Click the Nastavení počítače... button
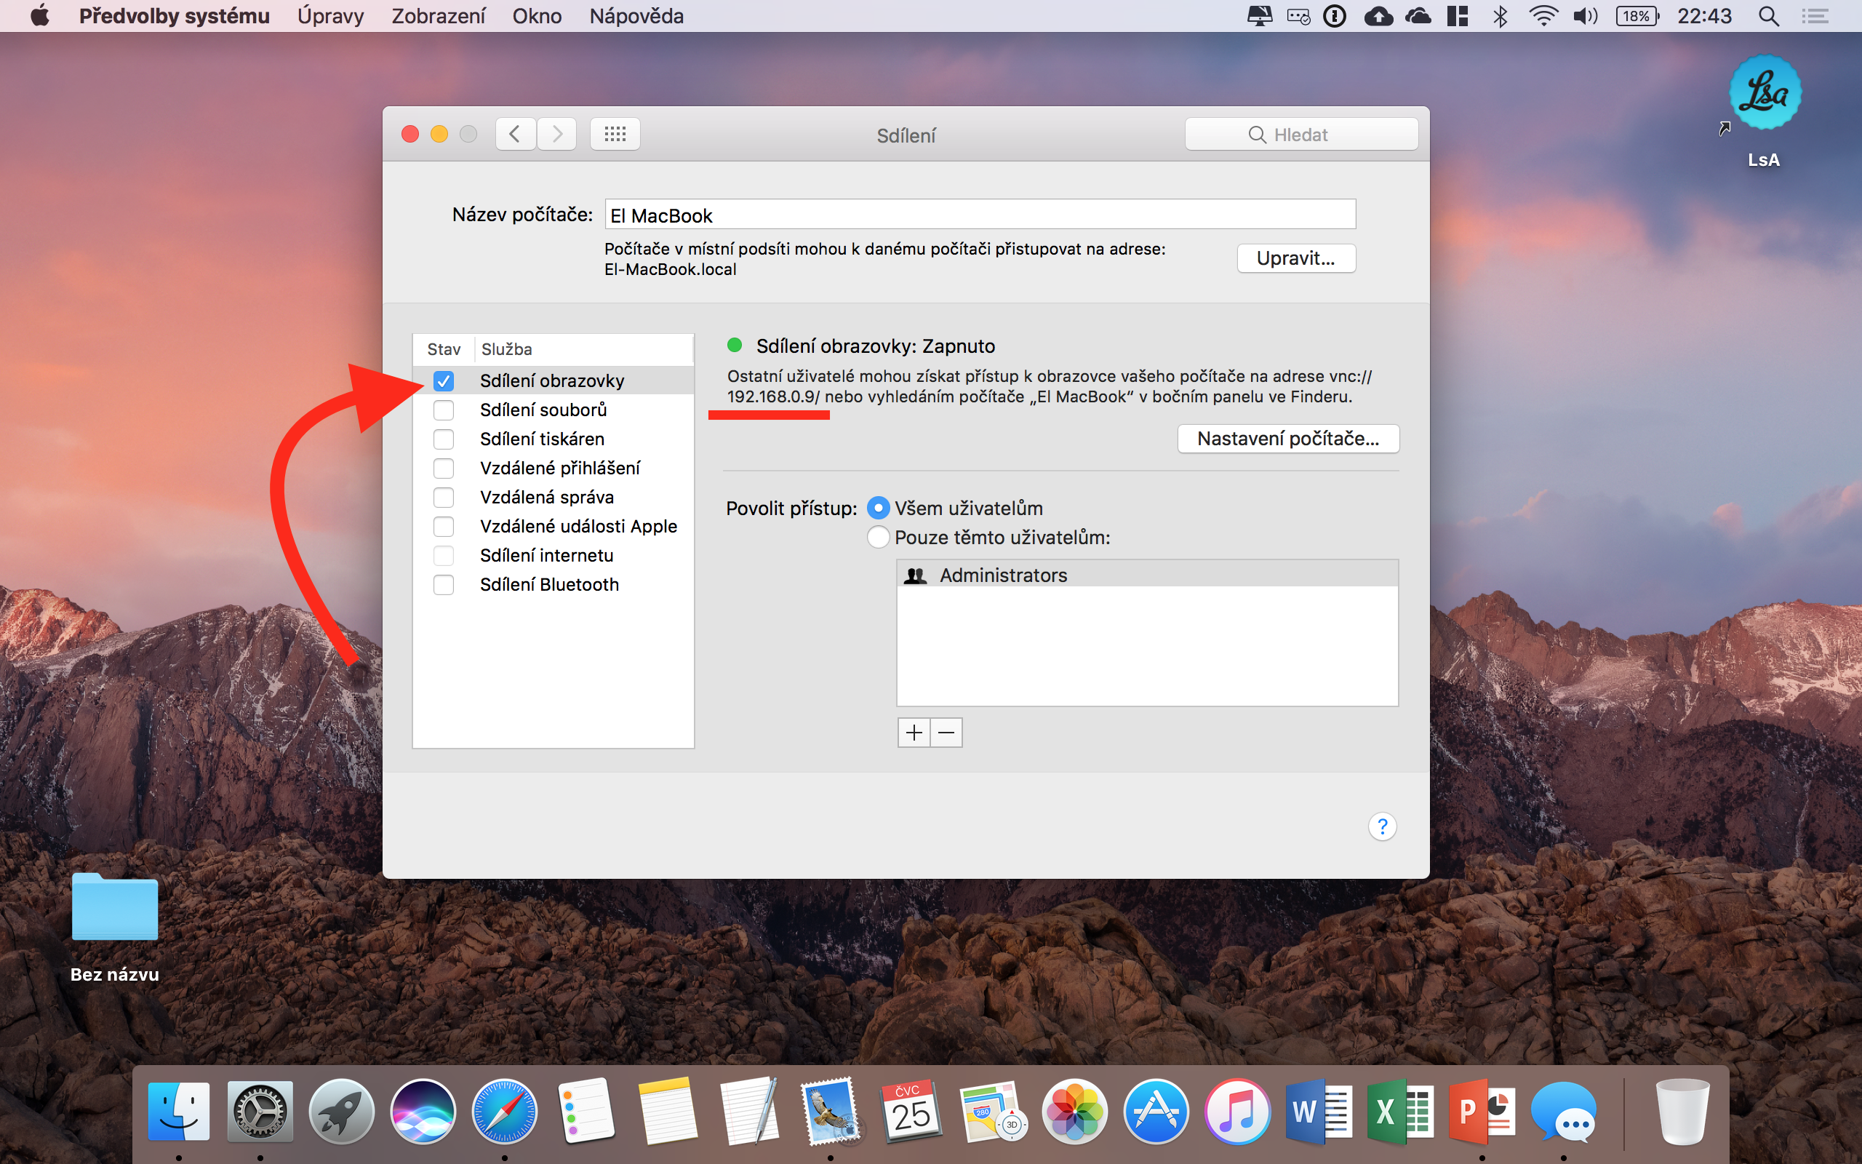This screenshot has height=1164, width=1862. pyautogui.click(x=1287, y=439)
